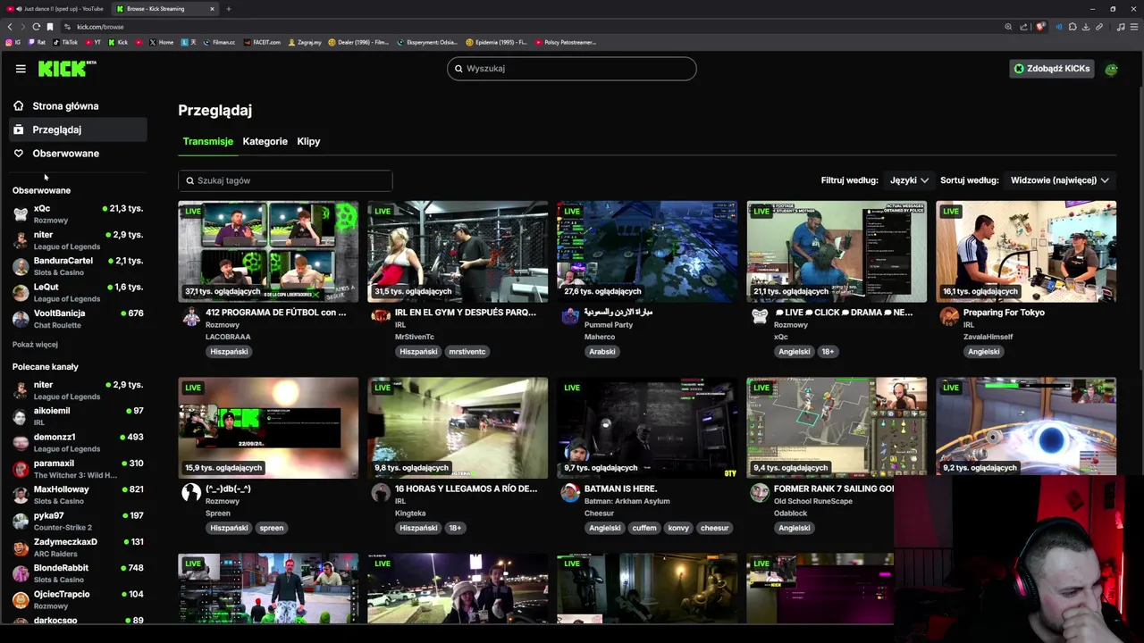This screenshot has width=1144, height=643.
Task: Close the Browse - Kick Streaming tab
Action: click(x=212, y=9)
